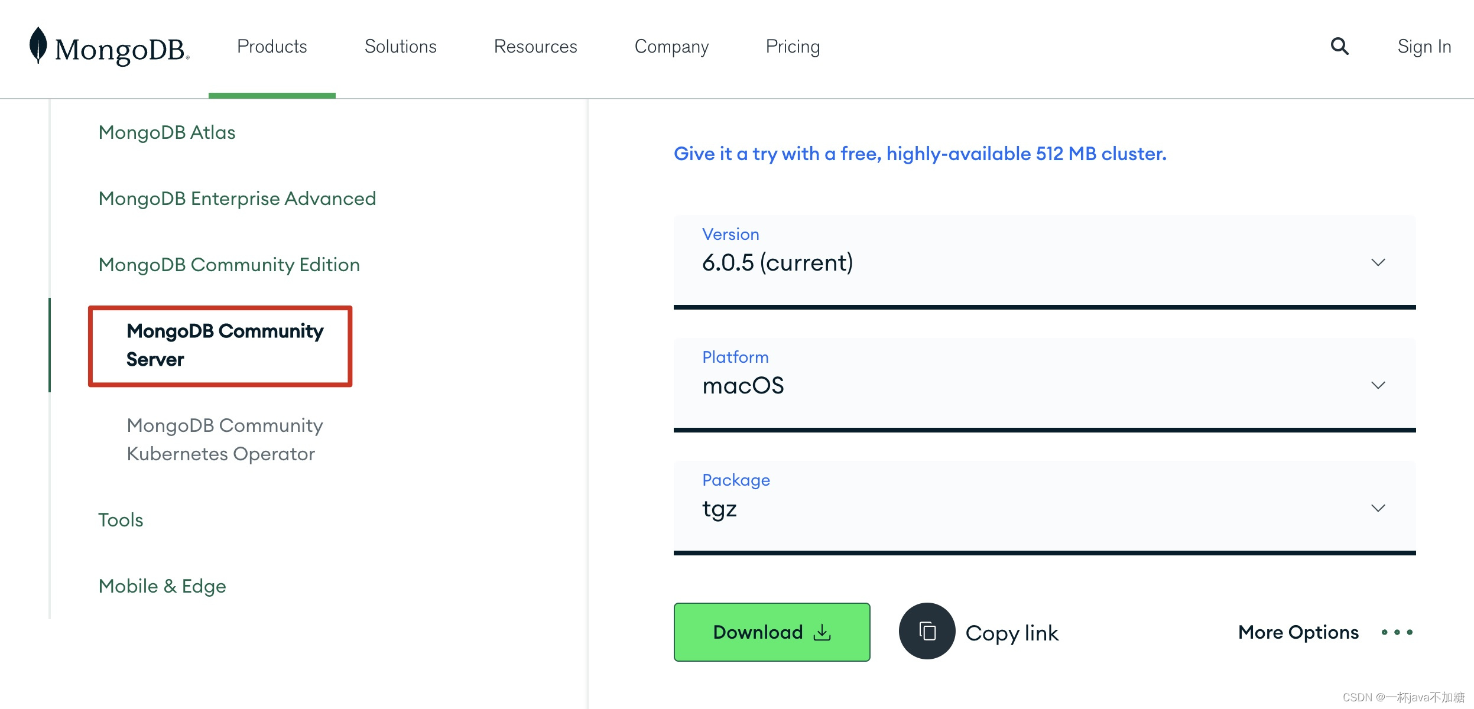This screenshot has height=709, width=1474.
Task: Click the More Options text
Action: [x=1298, y=632]
